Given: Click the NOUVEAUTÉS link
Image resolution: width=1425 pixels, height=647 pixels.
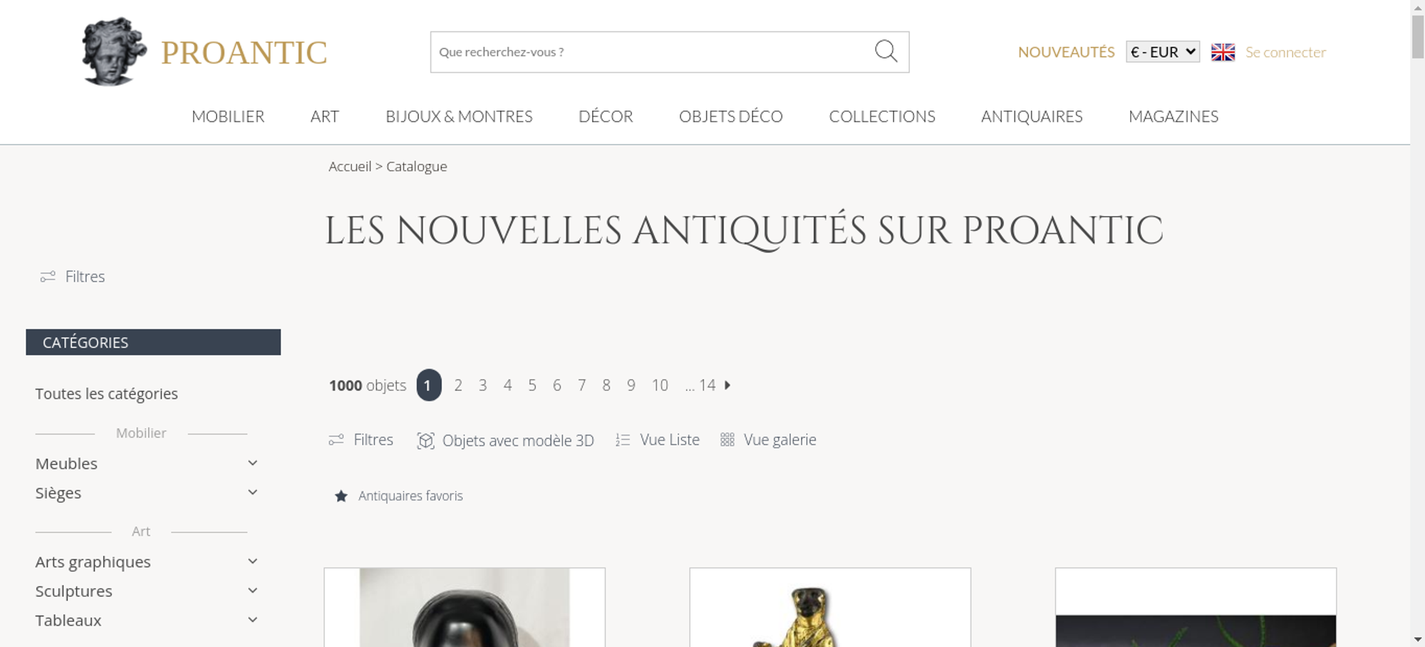Looking at the screenshot, I should pos(1066,52).
